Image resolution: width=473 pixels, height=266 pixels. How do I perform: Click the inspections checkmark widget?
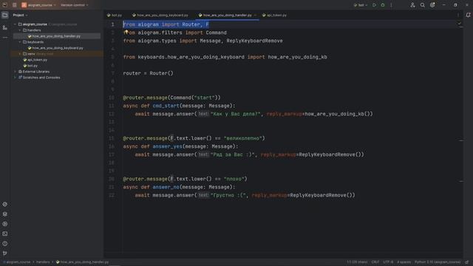460,24
